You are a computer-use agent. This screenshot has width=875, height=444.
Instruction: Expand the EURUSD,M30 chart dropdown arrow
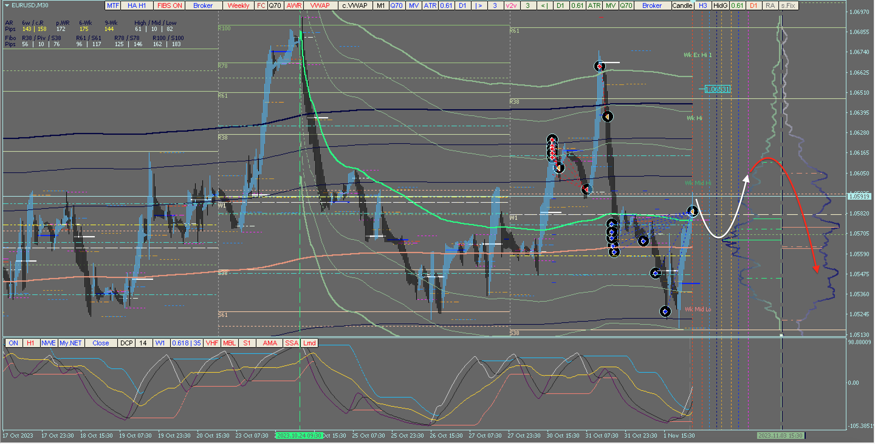pos(7,5)
